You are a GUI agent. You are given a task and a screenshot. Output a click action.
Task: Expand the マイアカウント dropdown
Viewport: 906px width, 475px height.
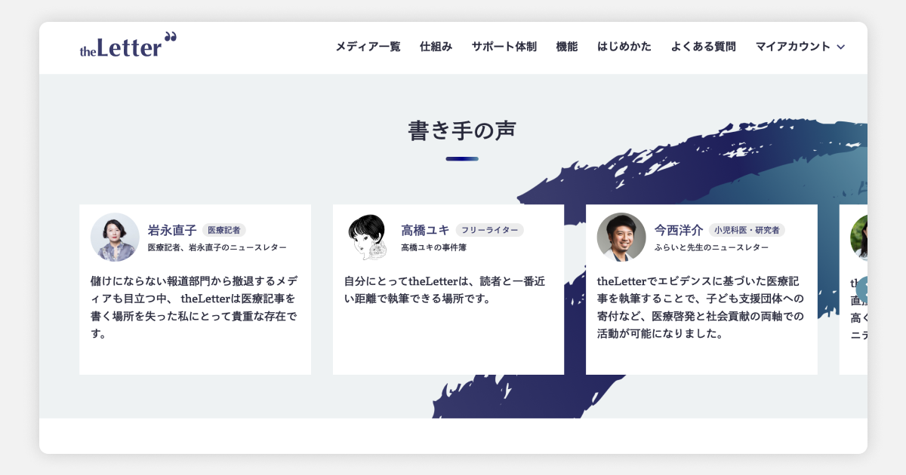click(x=800, y=47)
